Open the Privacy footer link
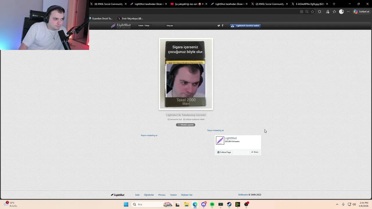 click(162, 195)
